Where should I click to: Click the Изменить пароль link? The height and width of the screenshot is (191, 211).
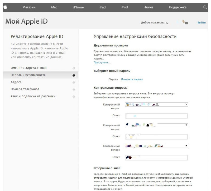tap(132, 79)
